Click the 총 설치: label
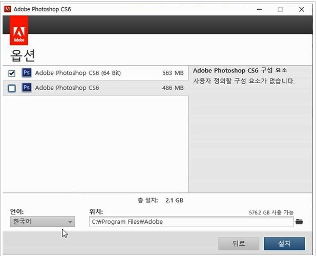Viewport: 317px width, 256px height. pos(148,201)
